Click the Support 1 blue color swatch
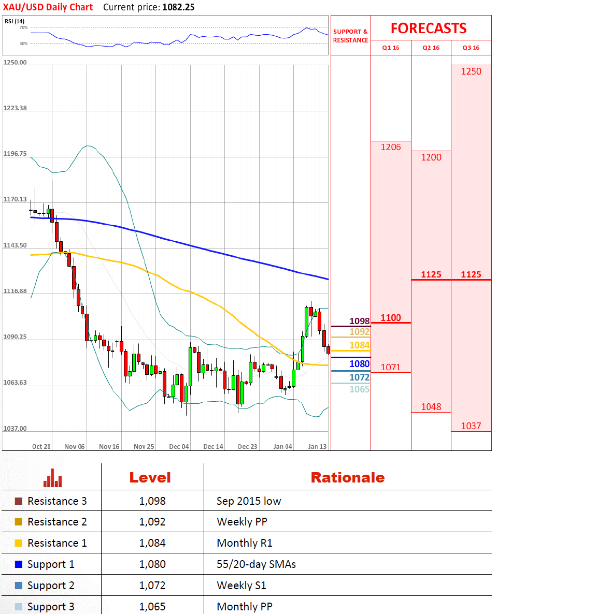The height and width of the screenshot is (614, 597). coord(19,564)
